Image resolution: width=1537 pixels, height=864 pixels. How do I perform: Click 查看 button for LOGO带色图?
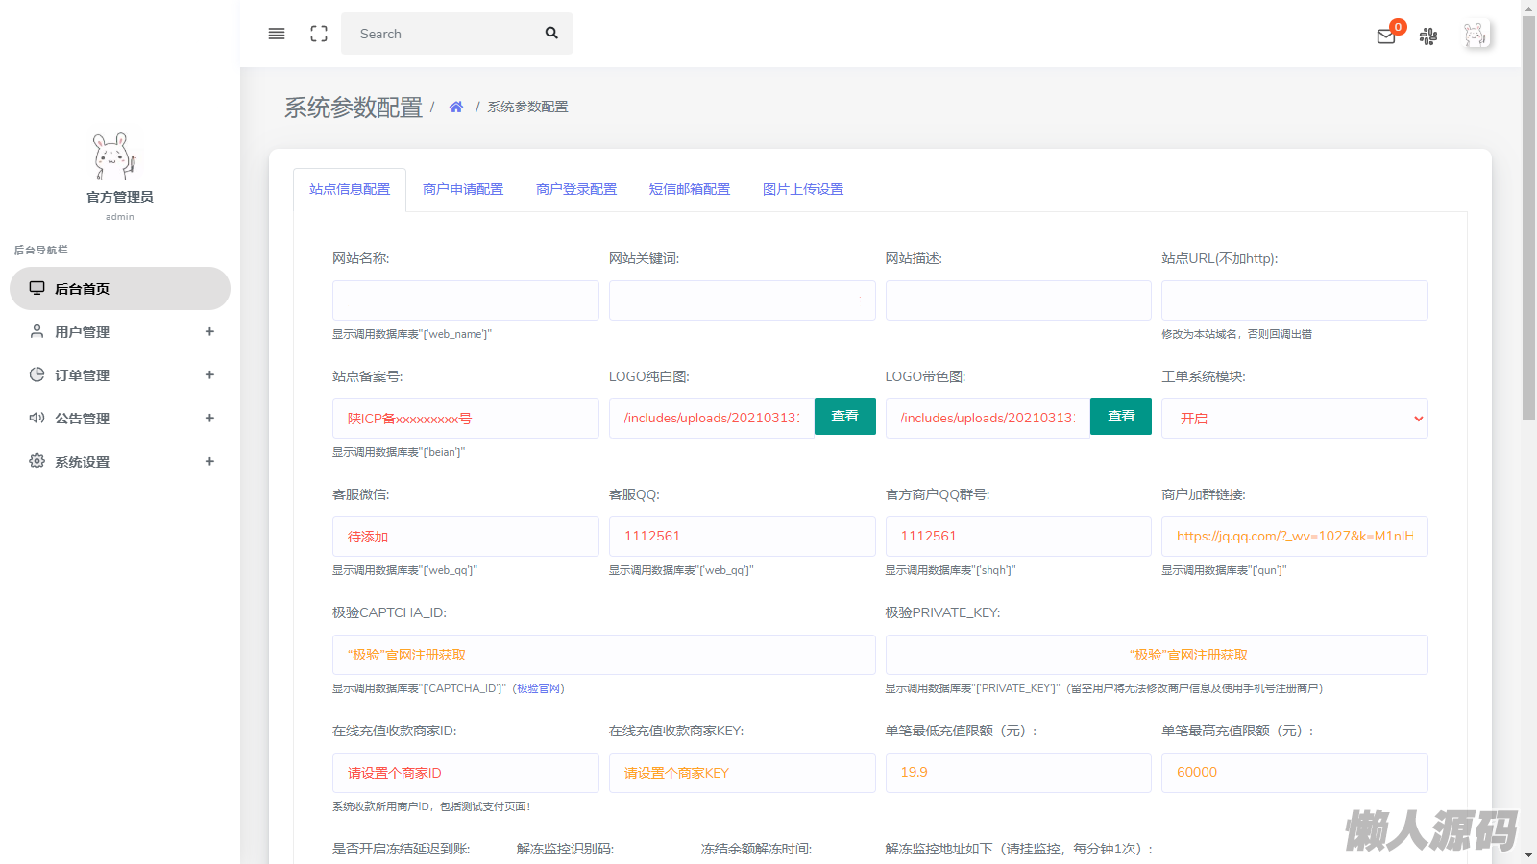pyautogui.click(x=1120, y=417)
